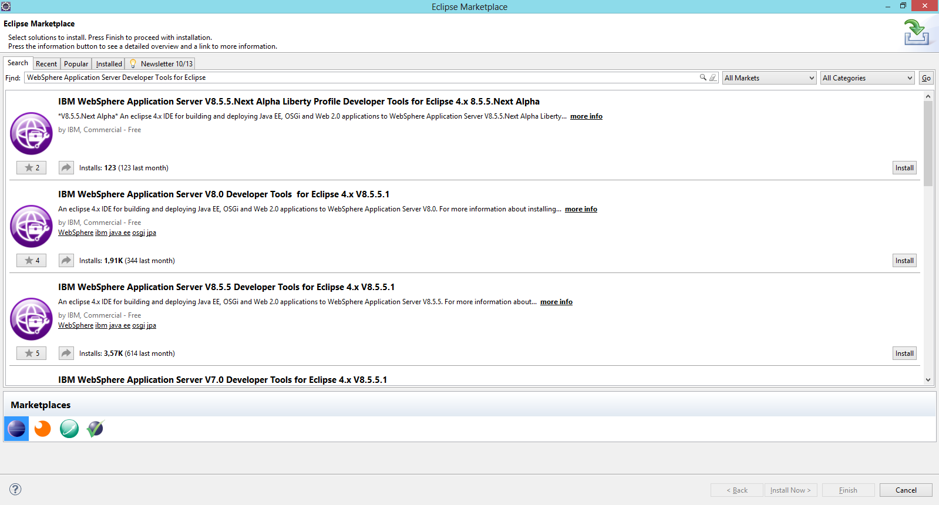Click the V8.0 Developer Tools WebSphere logo

point(32,226)
